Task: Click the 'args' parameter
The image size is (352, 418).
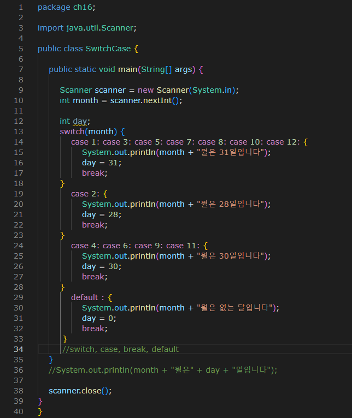Action: pyautogui.click(x=184, y=70)
